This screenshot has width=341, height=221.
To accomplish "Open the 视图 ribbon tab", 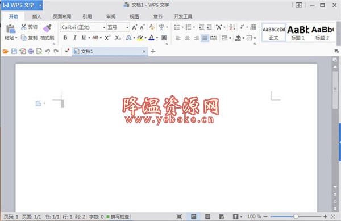I will click(x=134, y=16).
